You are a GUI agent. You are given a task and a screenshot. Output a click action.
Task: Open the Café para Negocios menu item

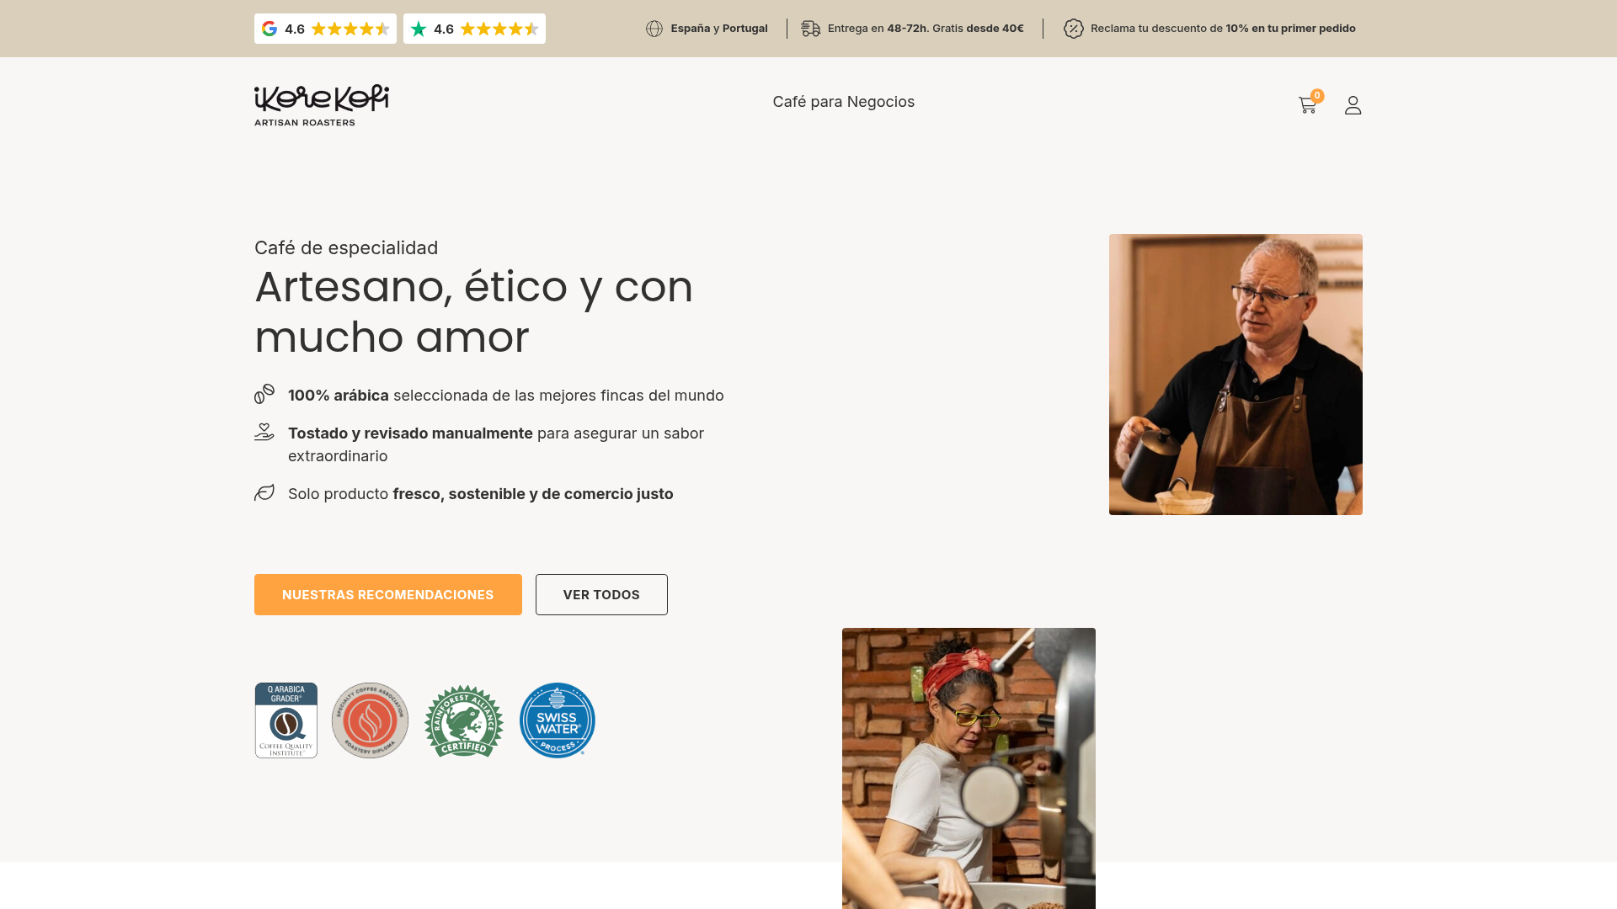pos(843,102)
